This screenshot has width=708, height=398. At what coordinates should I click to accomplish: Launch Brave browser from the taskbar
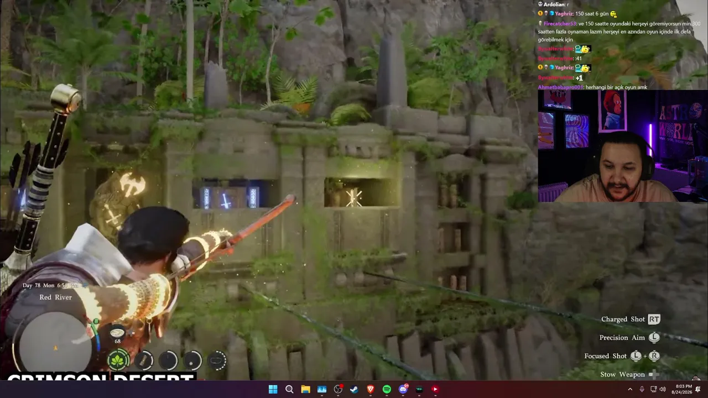[371, 389]
